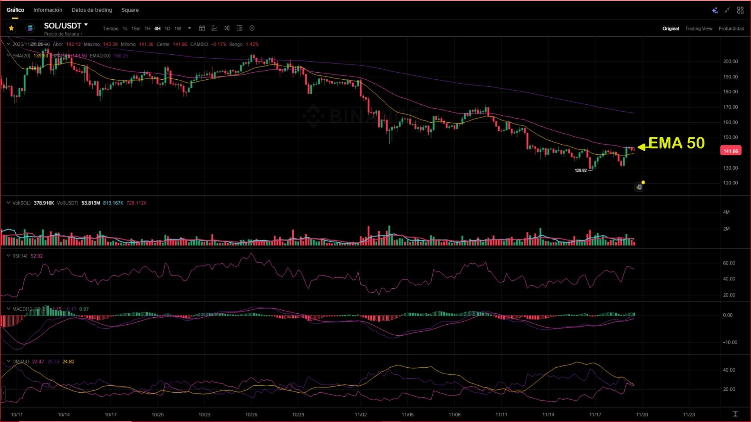
Task: Toggle the favorite star for SOL/USDT
Action: (x=11, y=28)
